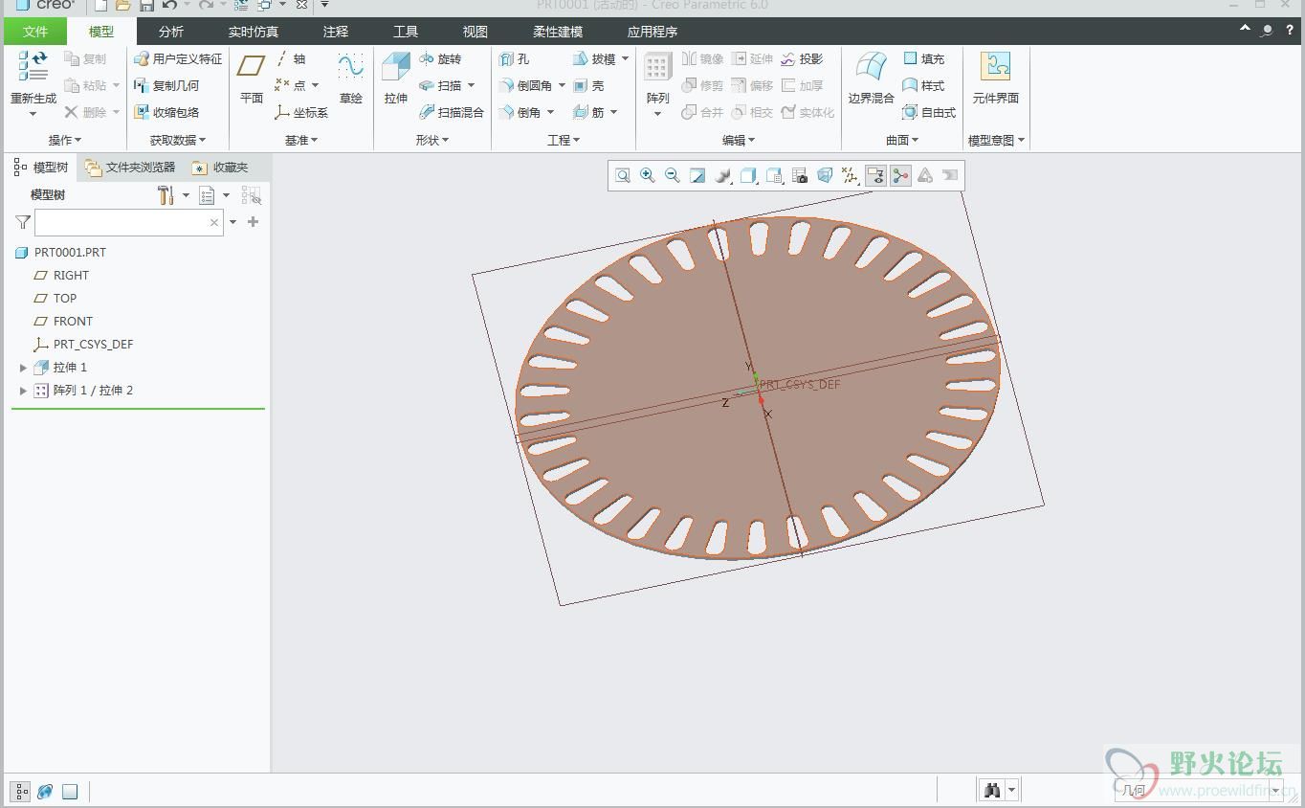The height and width of the screenshot is (808, 1305).
Task: Switch to the 分析 ribbon tab
Action: 171,32
